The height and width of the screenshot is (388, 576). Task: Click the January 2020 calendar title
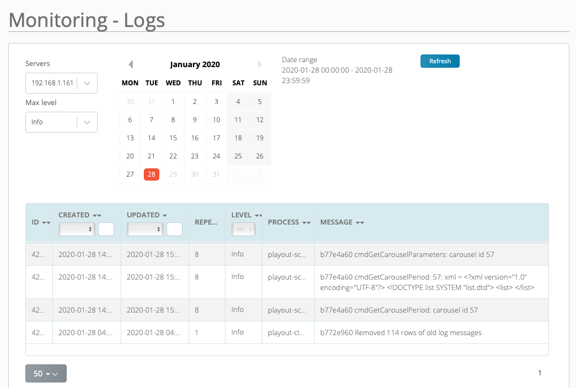click(x=195, y=64)
